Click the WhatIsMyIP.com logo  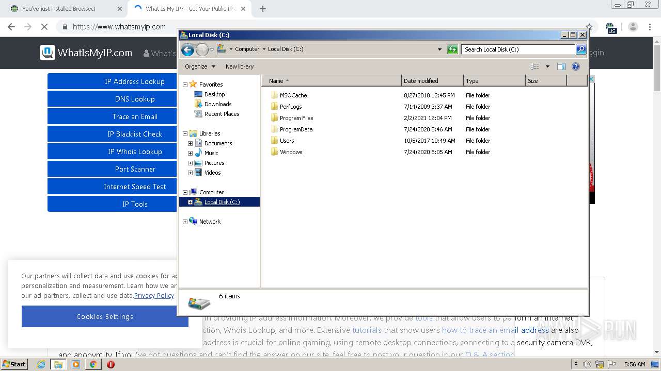tap(86, 53)
